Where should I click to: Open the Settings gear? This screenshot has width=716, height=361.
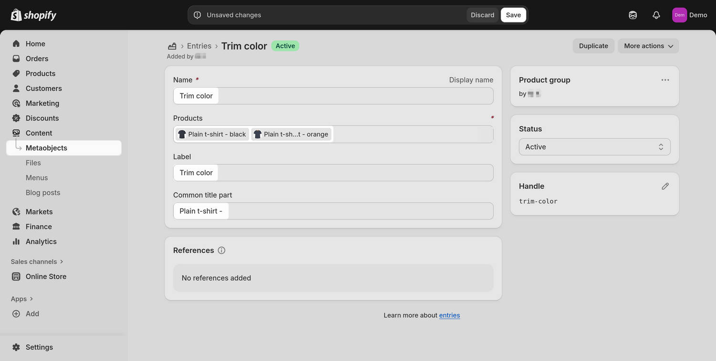pos(39,347)
